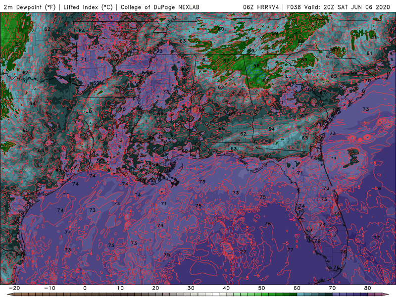Click the "-20" color scale label
Screen dimensions: 396x297
click(14, 288)
